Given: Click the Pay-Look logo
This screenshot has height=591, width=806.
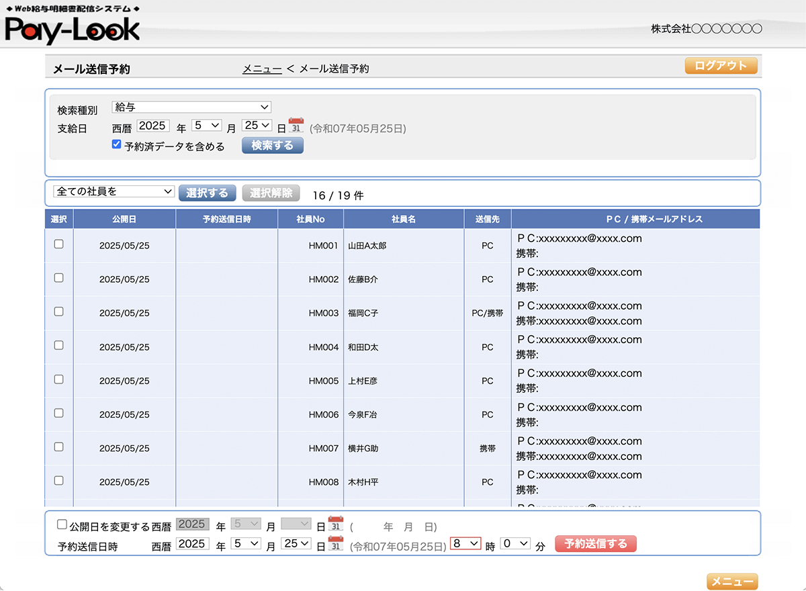Looking at the screenshot, I should point(73,30).
